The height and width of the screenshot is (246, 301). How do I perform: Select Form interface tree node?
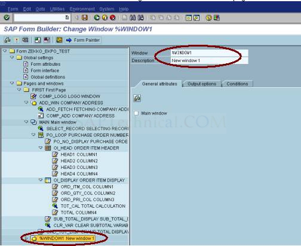tap(45, 70)
